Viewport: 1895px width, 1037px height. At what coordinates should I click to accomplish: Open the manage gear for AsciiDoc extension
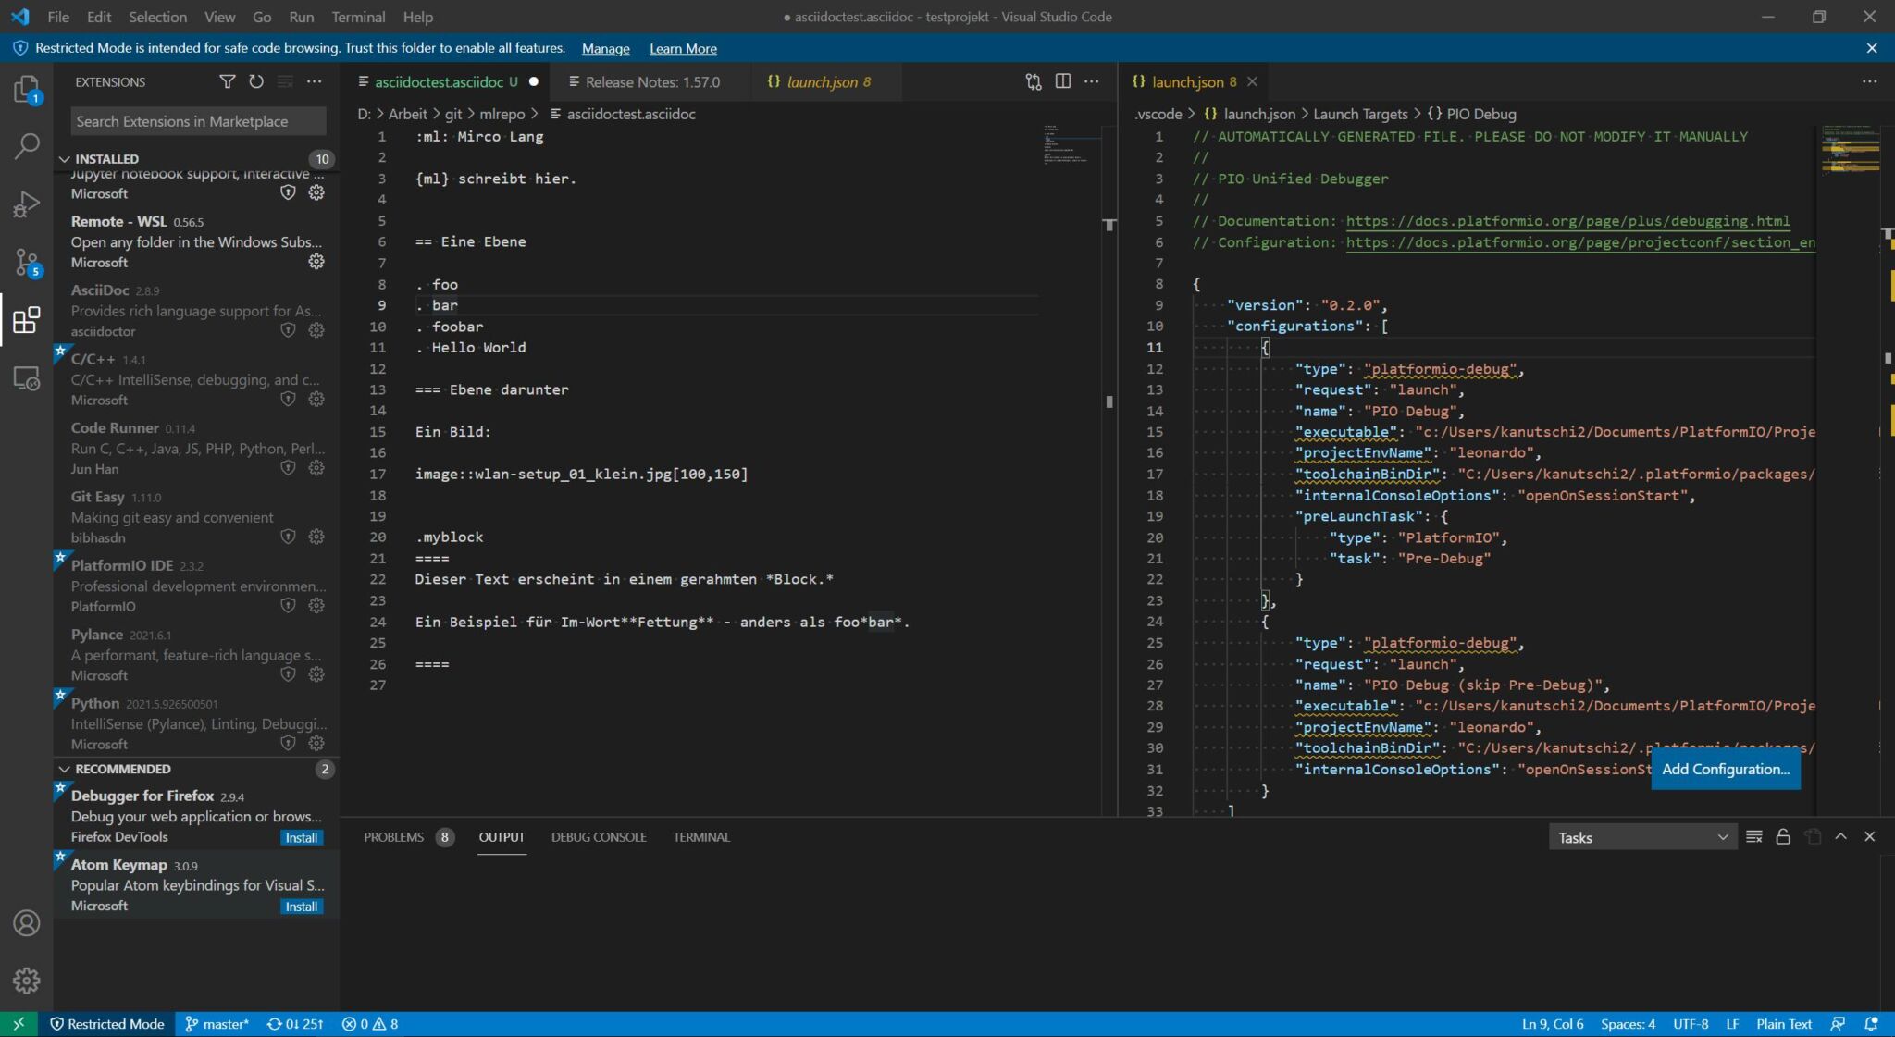[x=316, y=330]
